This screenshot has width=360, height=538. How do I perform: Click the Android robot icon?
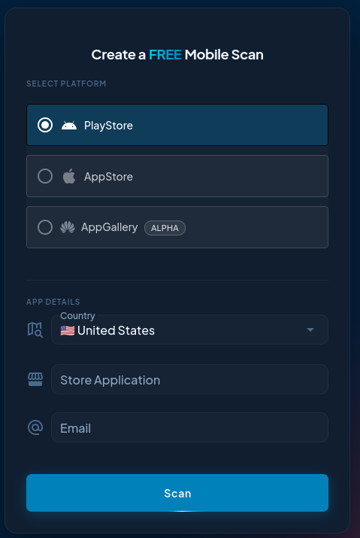[69, 125]
